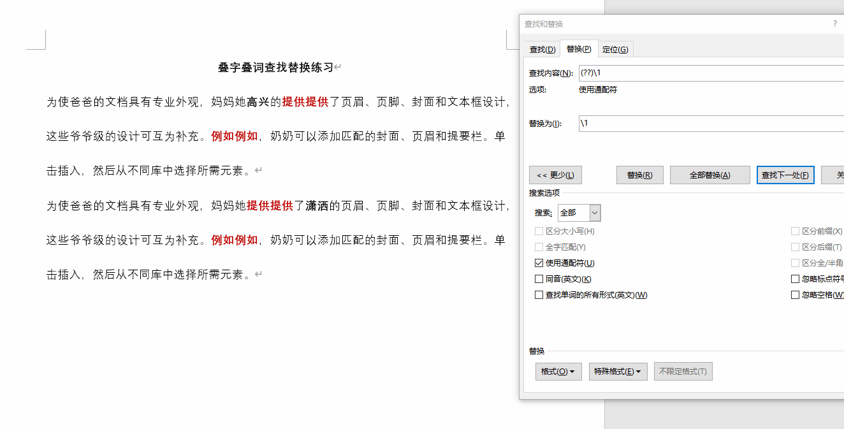This screenshot has height=429, width=844.
Task: Open the 特殊格式(E) dropdown button
Action: click(x=618, y=372)
